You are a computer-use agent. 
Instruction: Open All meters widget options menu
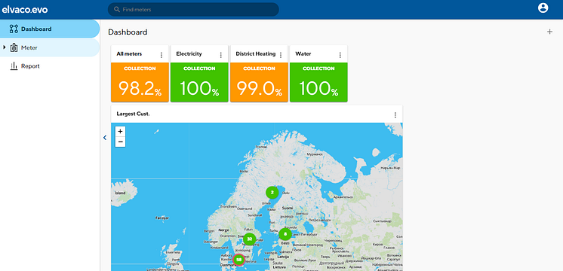pyautogui.click(x=162, y=55)
